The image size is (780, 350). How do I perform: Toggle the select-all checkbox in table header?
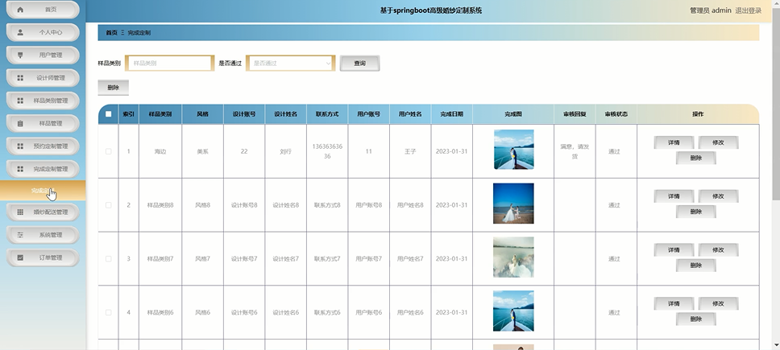109,114
